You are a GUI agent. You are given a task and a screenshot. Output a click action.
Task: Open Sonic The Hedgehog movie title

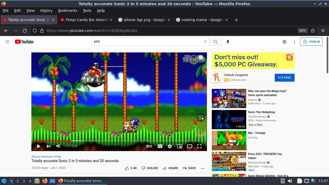[x=261, y=112]
